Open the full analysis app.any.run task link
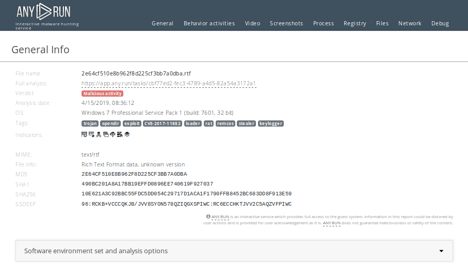 [169, 83]
